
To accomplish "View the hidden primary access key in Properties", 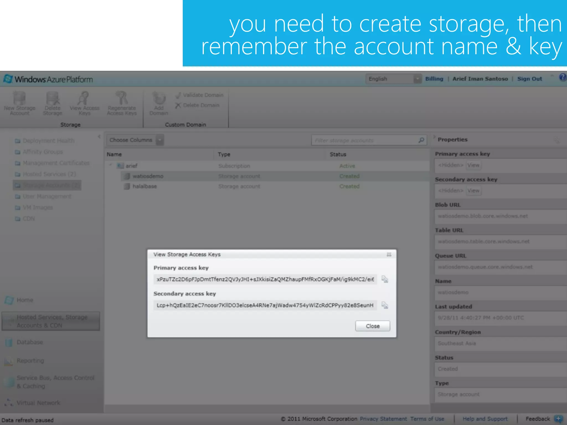I will pyautogui.click(x=473, y=165).
